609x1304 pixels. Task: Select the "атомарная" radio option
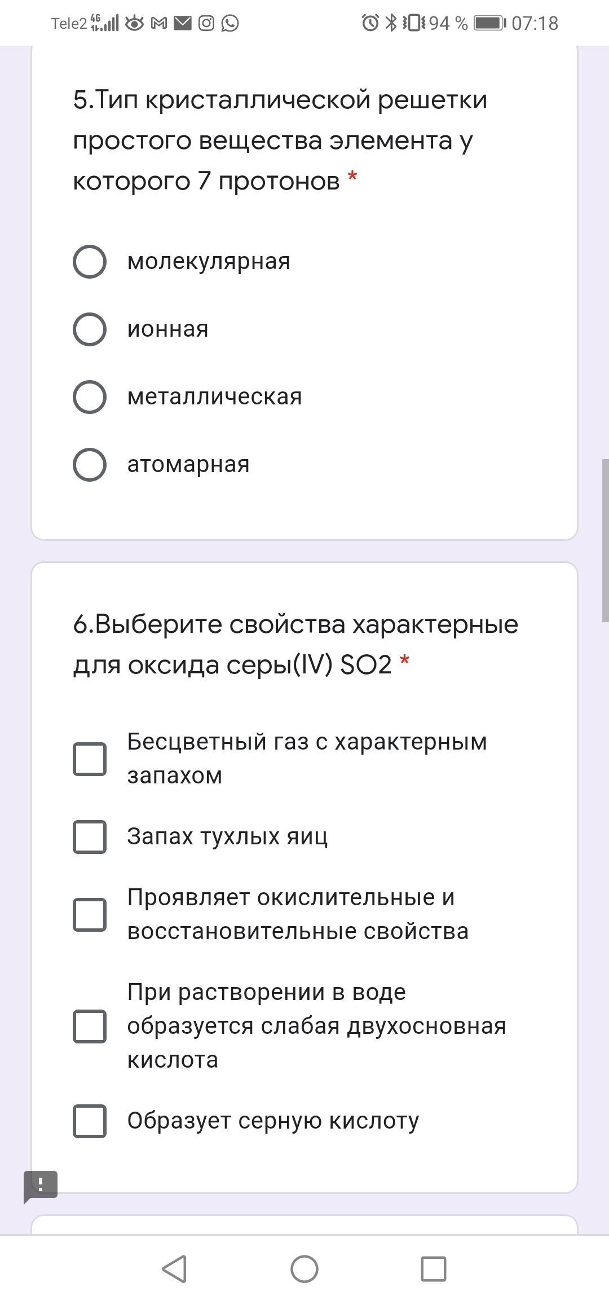coord(90,465)
